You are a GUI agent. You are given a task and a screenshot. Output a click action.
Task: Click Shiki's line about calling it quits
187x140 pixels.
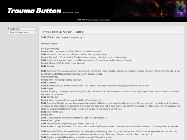(x=72, y=123)
